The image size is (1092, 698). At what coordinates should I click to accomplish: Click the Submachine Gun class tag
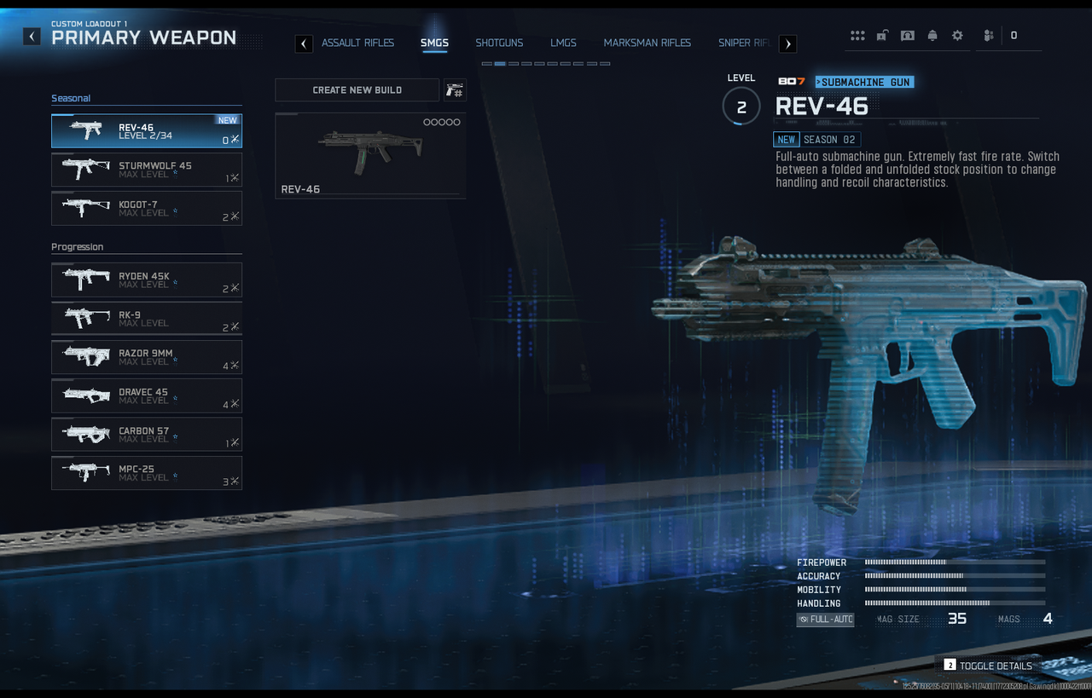[x=863, y=82]
